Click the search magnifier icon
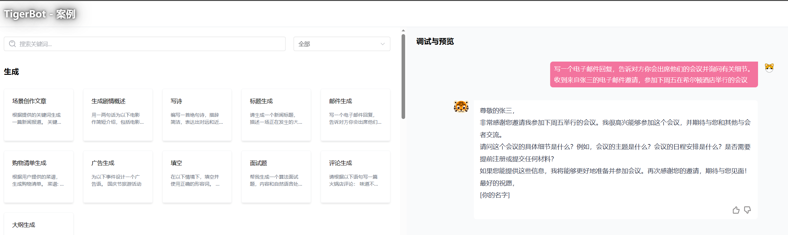 tap(12, 44)
